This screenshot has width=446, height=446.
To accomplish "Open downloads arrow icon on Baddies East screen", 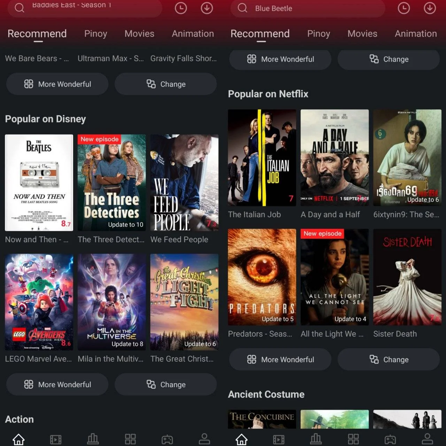I will tap(207, 8).
